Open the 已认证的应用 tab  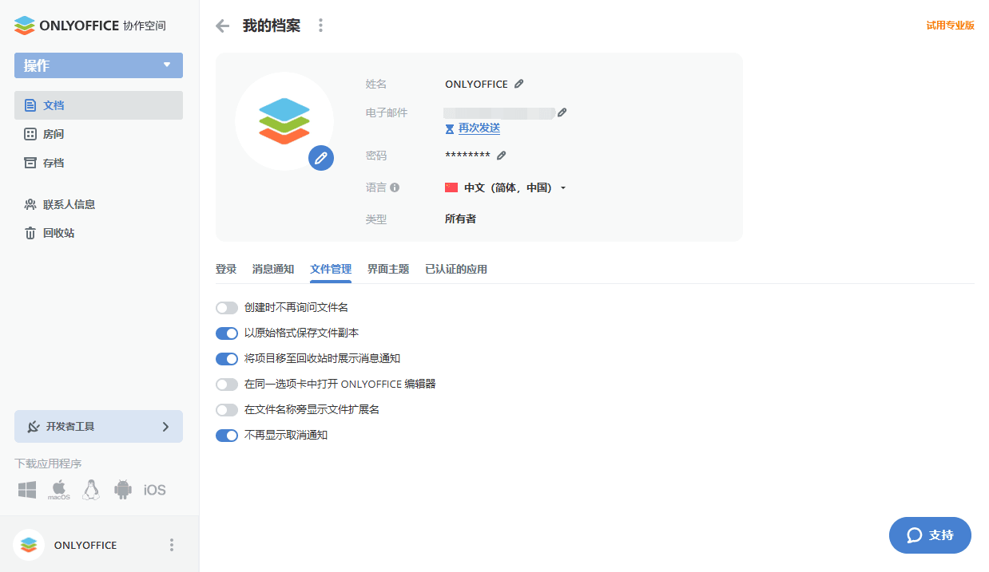click(x=456, y=270)
